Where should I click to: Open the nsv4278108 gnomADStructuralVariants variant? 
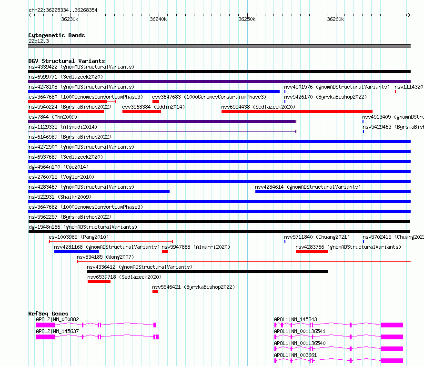tap(81, 87)
